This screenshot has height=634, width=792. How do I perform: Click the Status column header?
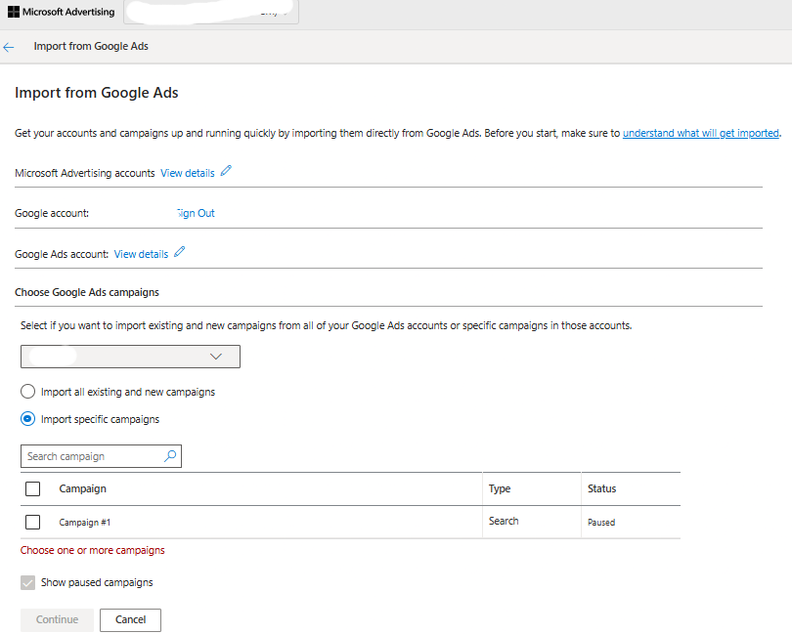601,488
